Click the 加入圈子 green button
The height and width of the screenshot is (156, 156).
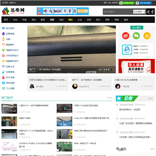(x=136, y=28)
